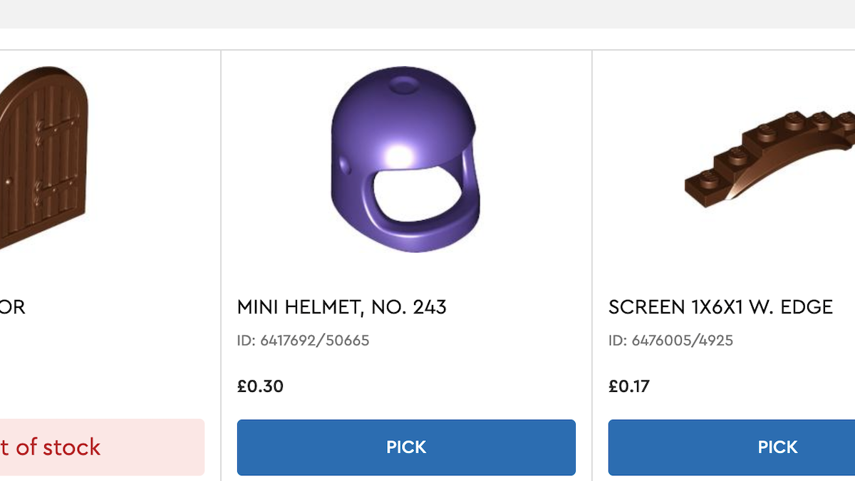Screen dimensions: 855x481
Task: Select the Screen element ID 6476005/4925 text
Action: pos(670,341)
